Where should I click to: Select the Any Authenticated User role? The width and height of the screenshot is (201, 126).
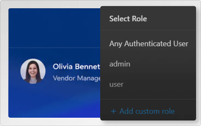click(148, 43)
